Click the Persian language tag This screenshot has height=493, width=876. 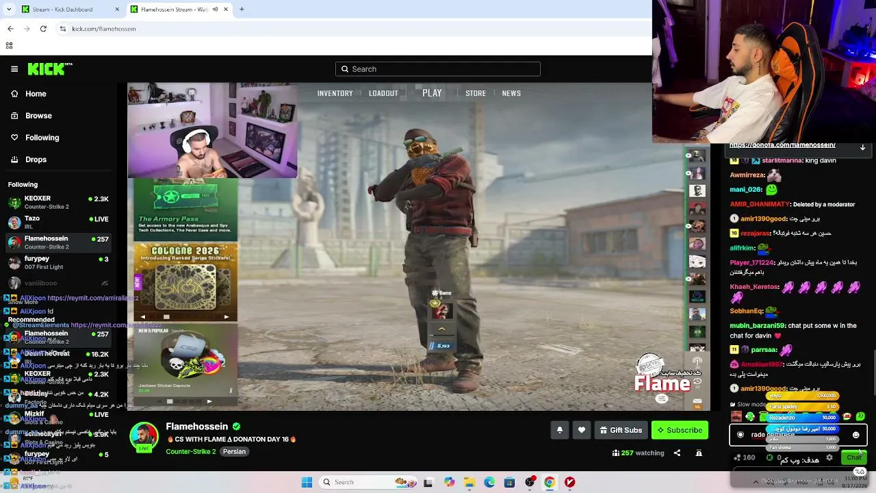(x=234, y=452)
